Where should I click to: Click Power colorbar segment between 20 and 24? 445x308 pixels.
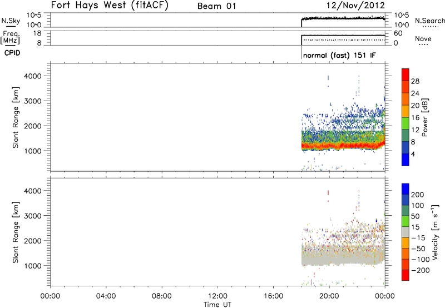(406, 99)
